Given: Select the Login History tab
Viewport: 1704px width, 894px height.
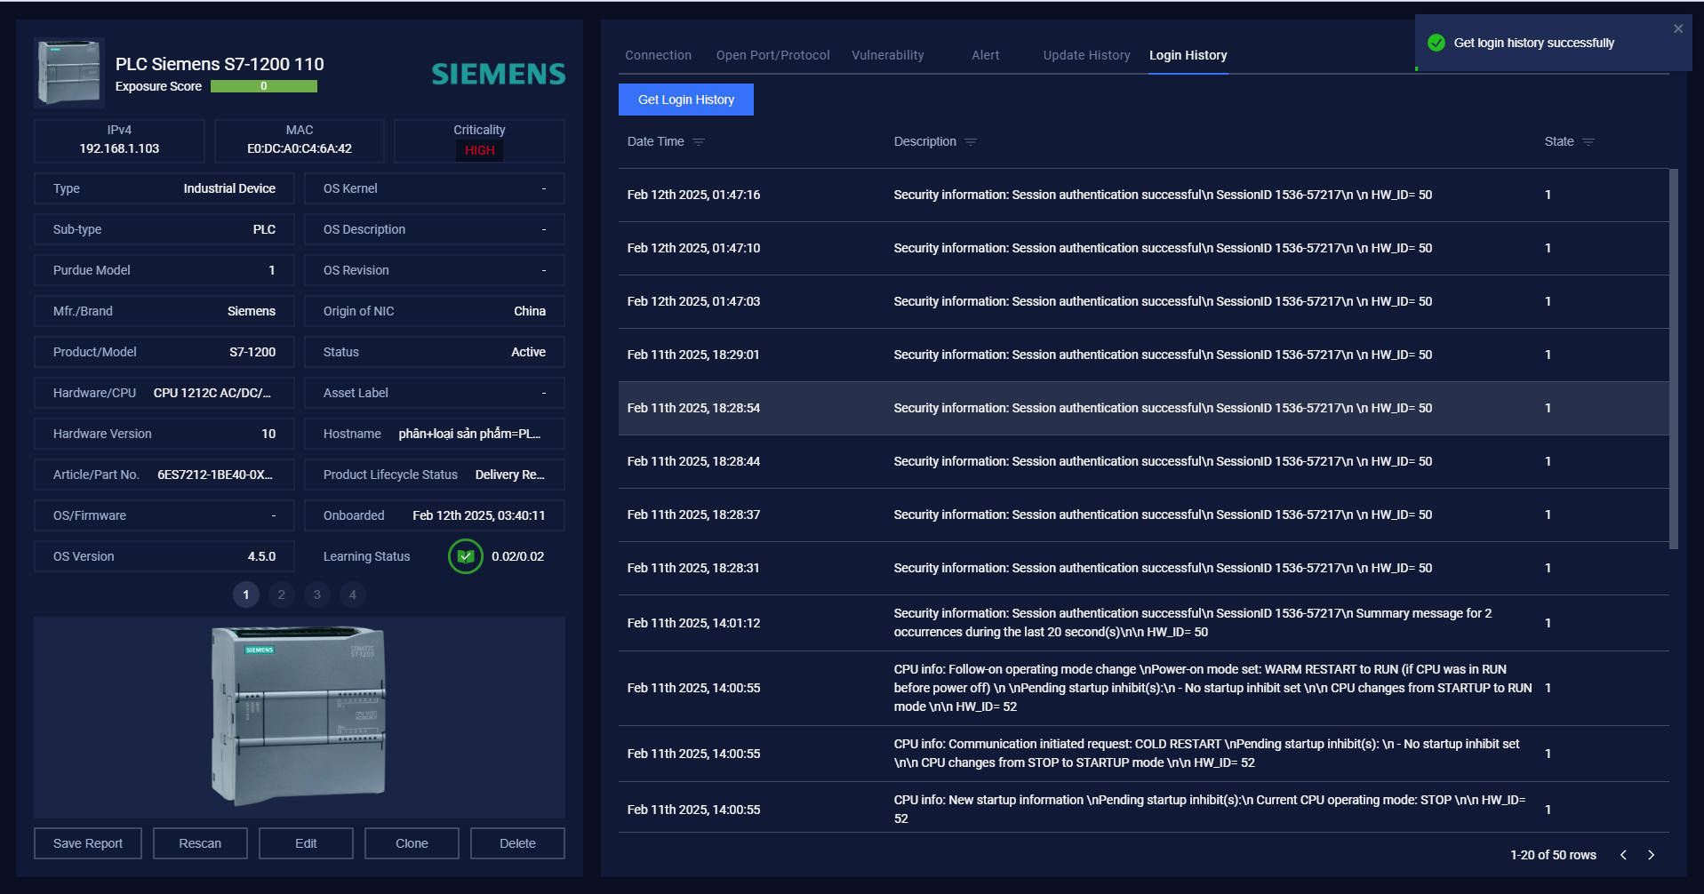Looking at the screenshot, I should point(1188,55).
